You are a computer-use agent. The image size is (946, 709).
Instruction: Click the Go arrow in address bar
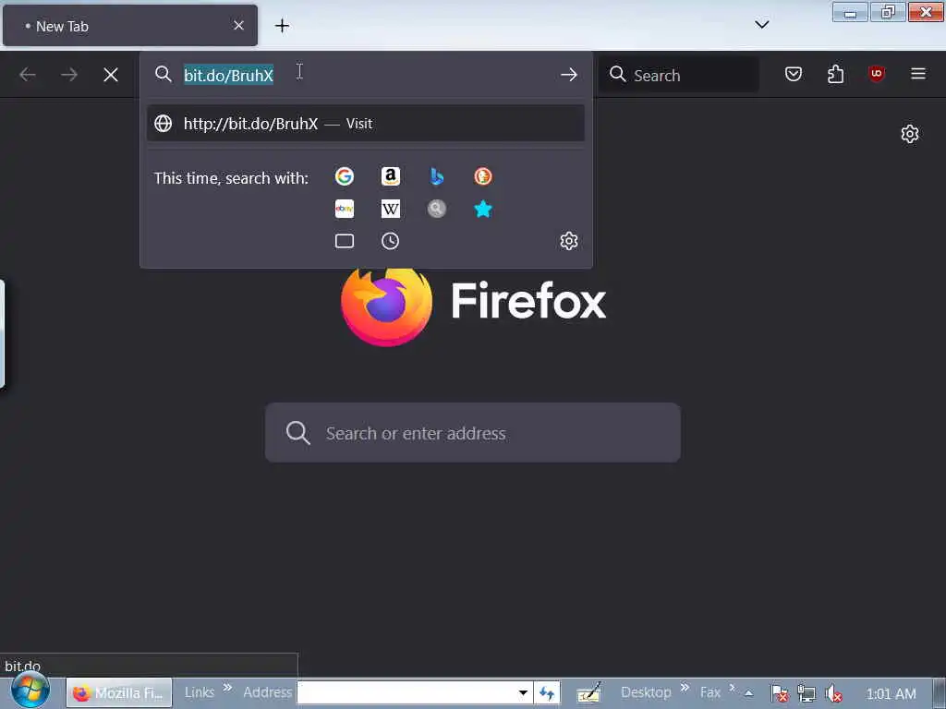(568, 75)
